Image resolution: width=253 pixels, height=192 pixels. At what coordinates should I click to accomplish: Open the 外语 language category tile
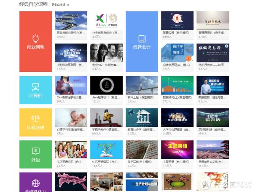coord(35,154)
